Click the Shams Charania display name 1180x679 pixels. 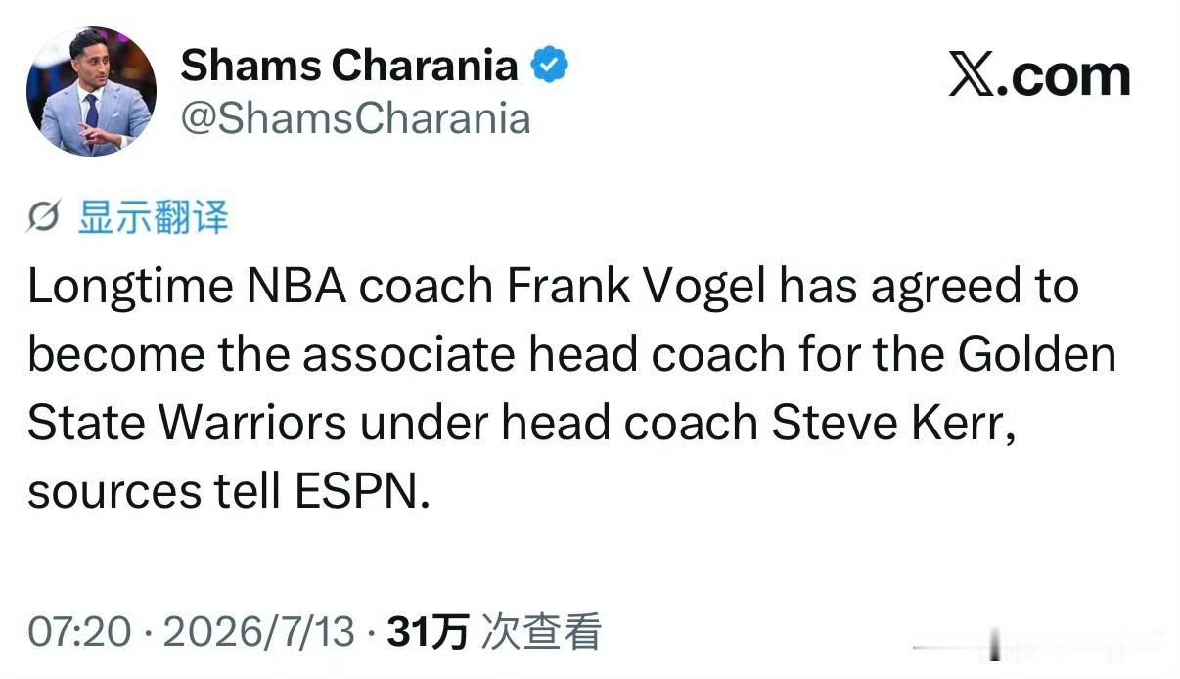(x=349, y=66)
